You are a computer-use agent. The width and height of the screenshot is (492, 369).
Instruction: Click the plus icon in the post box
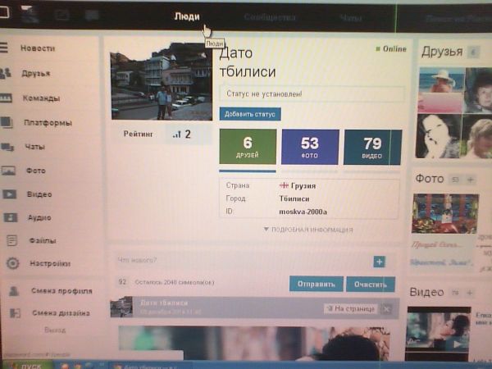click(379, 262)
